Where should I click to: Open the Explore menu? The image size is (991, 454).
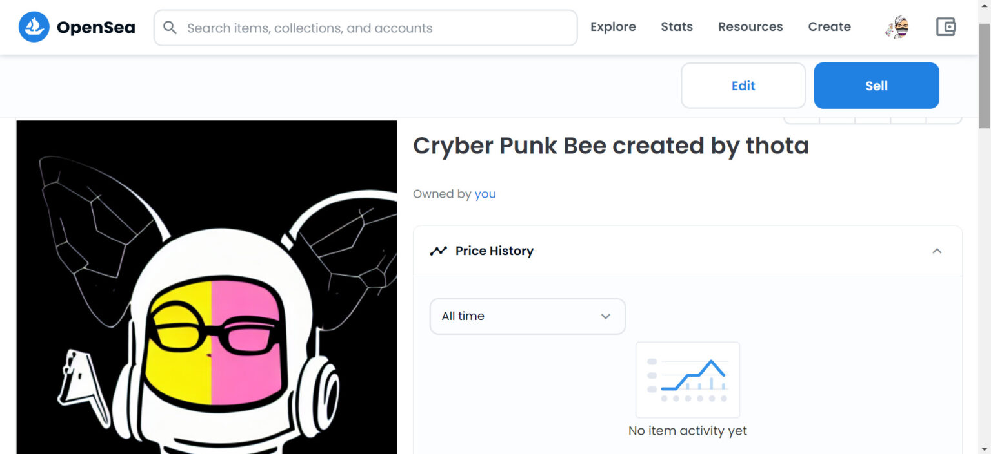click(613, 27)
